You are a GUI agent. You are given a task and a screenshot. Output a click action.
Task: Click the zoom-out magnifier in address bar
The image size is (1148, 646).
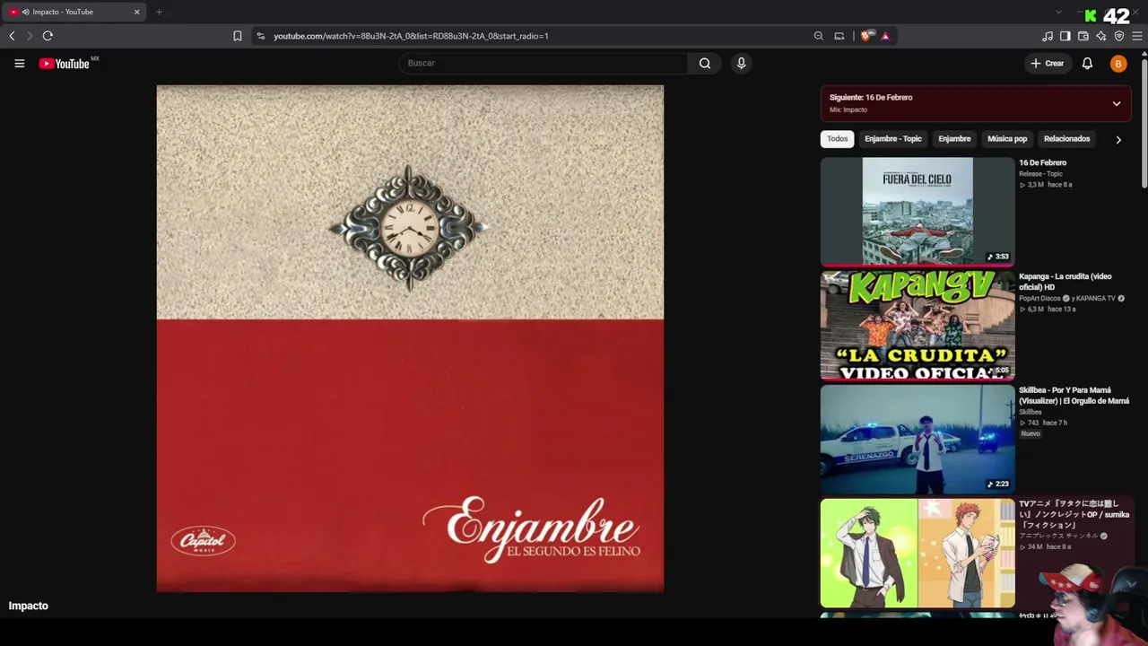coord(818,36)
